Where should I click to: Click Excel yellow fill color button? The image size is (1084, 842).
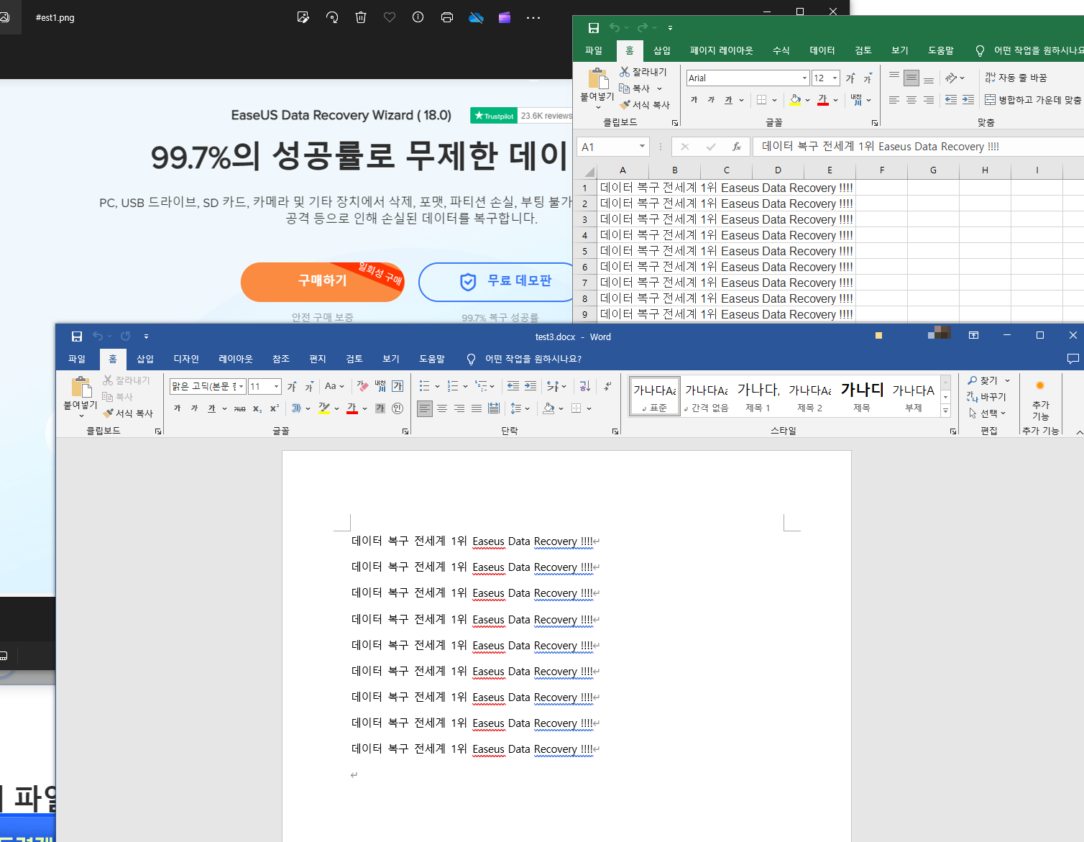[795, 100]
